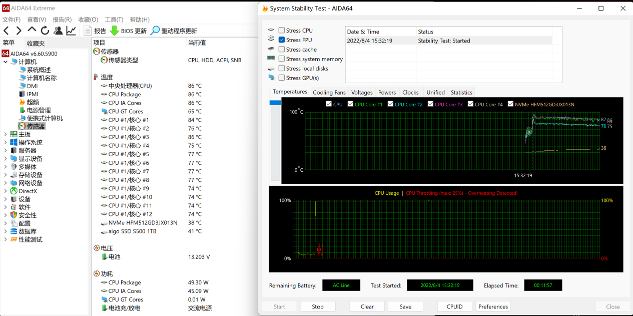Click the BIOS 更新 toolbar button
The width and height of the screenshot is (633, 316).
pyautogui.click(x=128, y=31)
